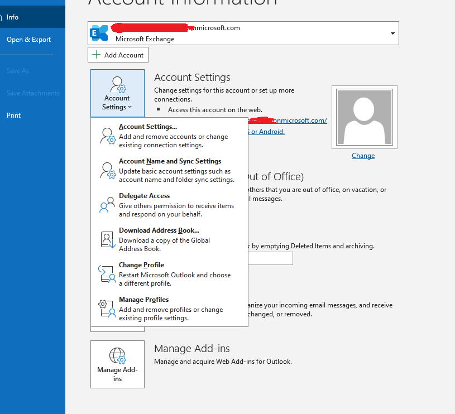
Task: Select Print in the backstage sidebar
Action: tap(32, 115)
